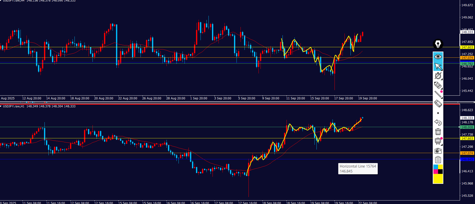Viewport: 475px width, 204px height.
Task: Open the clipboard notes icon
Action: 438,160
